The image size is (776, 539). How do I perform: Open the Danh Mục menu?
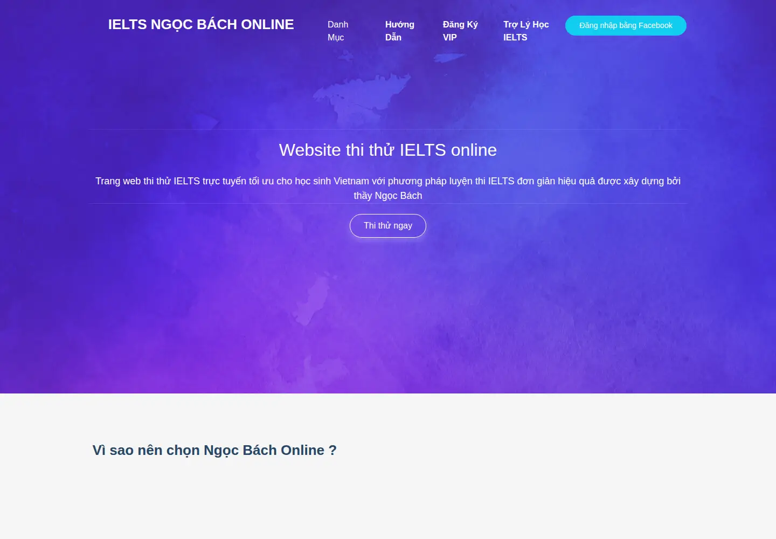tap(338, 31)
